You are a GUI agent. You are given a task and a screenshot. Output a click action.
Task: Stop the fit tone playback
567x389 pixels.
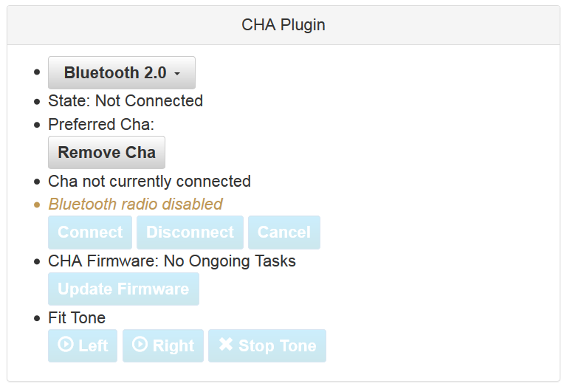point(267,346)
